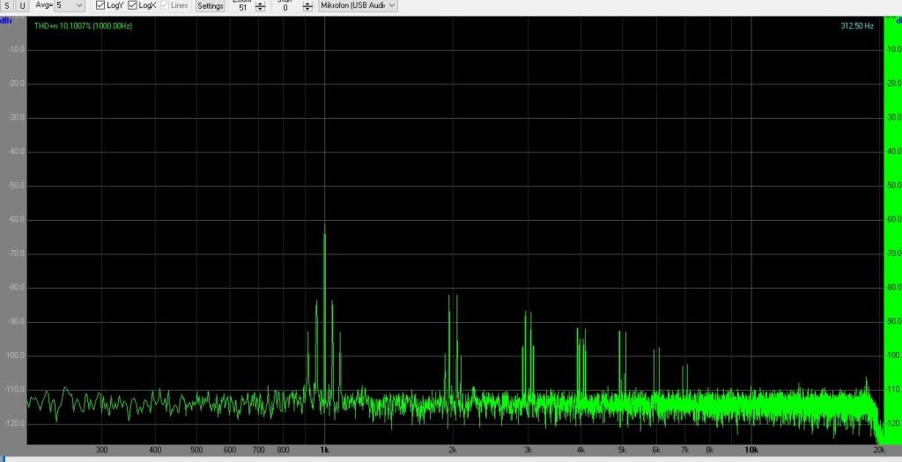Click the 2k frequency axis label
Image resolution: width=902 pixels, height=462 pixels.
(x=453, y=450)
